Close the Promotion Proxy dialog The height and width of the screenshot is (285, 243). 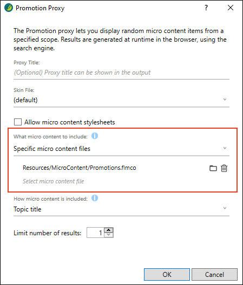coord(231,8)
